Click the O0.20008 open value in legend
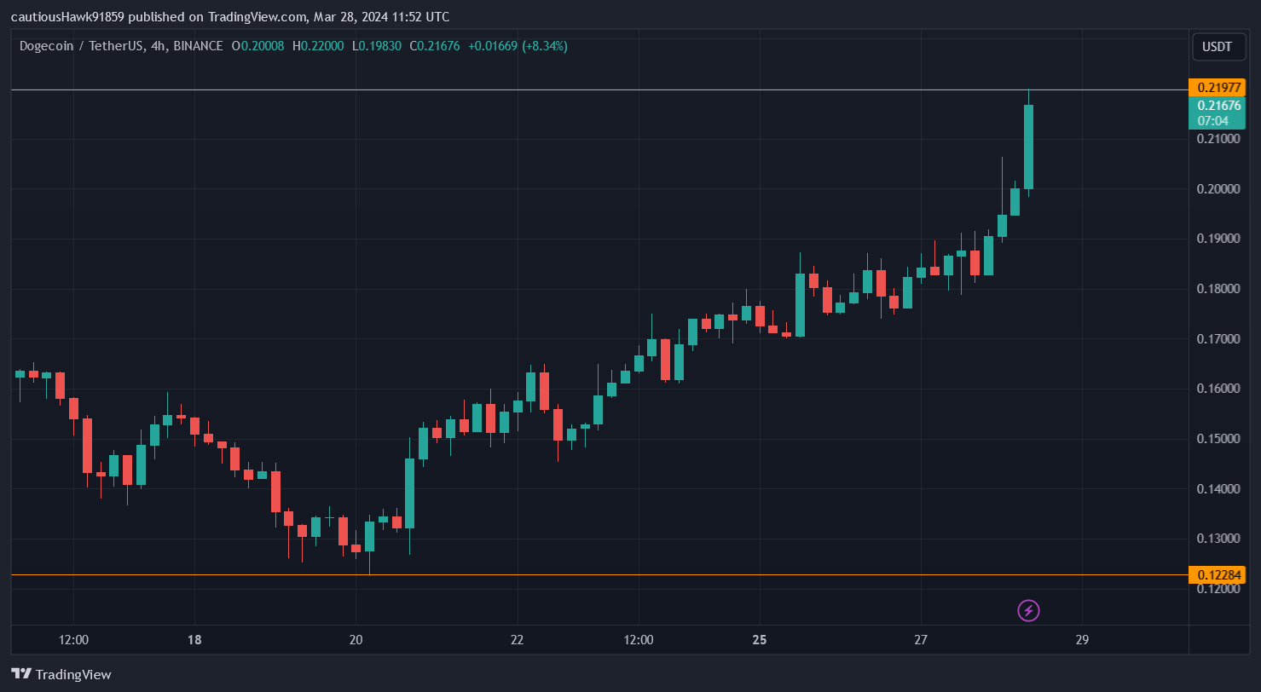 click(257, 46)
